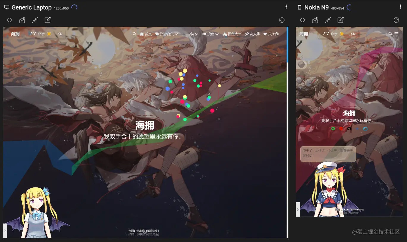407x242 pixels.
Task: Go to 首页 in laptop navbar
Action: point(146,34)
